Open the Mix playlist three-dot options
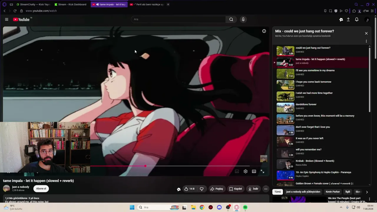 click(366, 41)
